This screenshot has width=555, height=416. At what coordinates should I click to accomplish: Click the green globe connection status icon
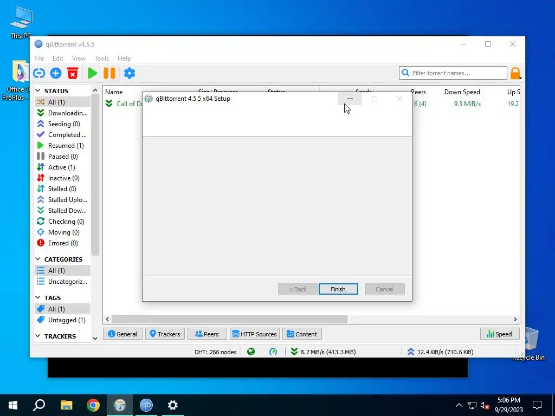251,352
